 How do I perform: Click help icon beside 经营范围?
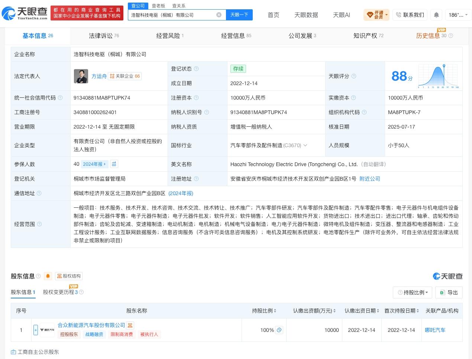tap(39, 224)
